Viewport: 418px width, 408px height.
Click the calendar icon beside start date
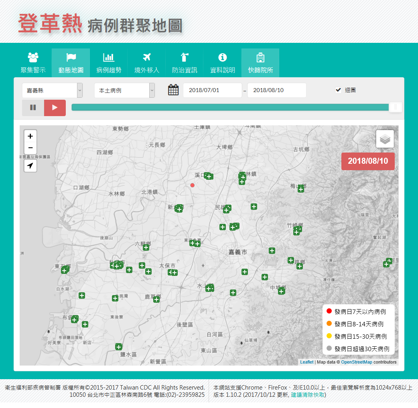(x=173, y=90)
